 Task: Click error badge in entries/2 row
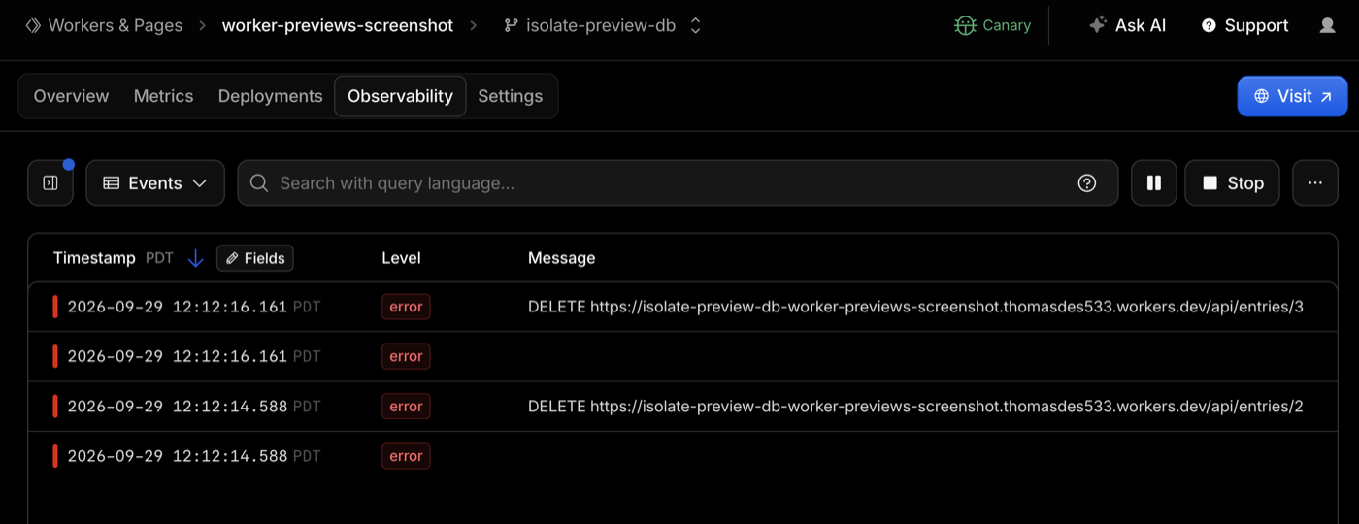tap(406, 407)
